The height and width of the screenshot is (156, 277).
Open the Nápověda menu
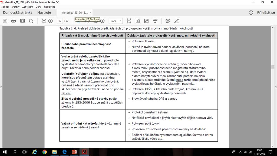pyautogui.click(x=50, y=7)
